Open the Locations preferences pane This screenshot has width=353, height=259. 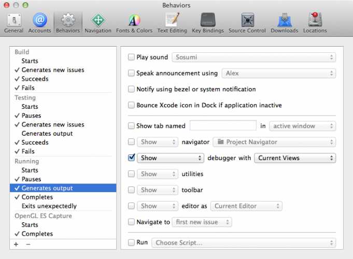315,23
